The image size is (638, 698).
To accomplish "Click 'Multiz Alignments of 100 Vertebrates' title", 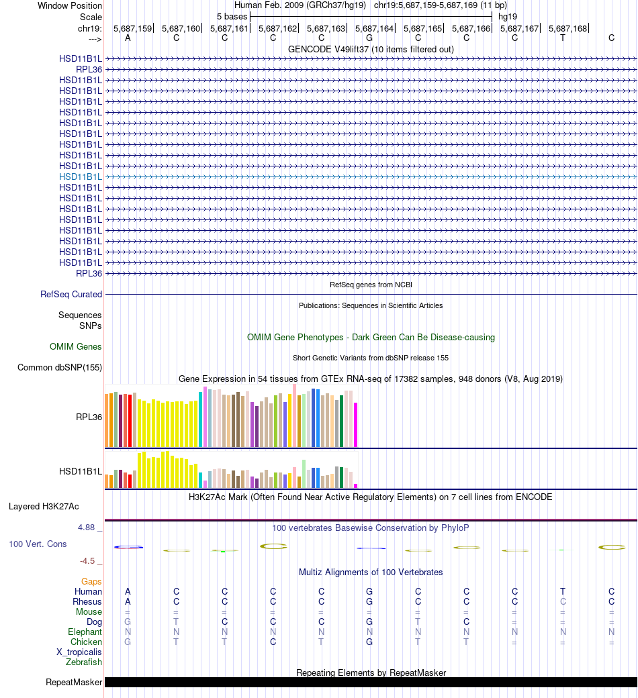I will click(x=371, y=572).
